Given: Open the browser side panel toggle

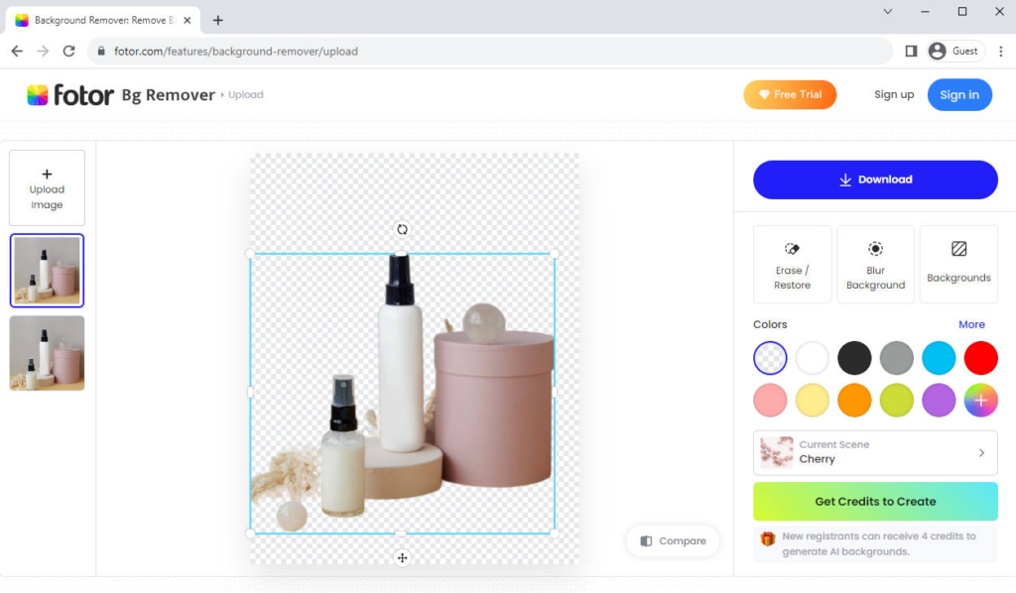Looking at the screenshot, I should click(911, 52).
